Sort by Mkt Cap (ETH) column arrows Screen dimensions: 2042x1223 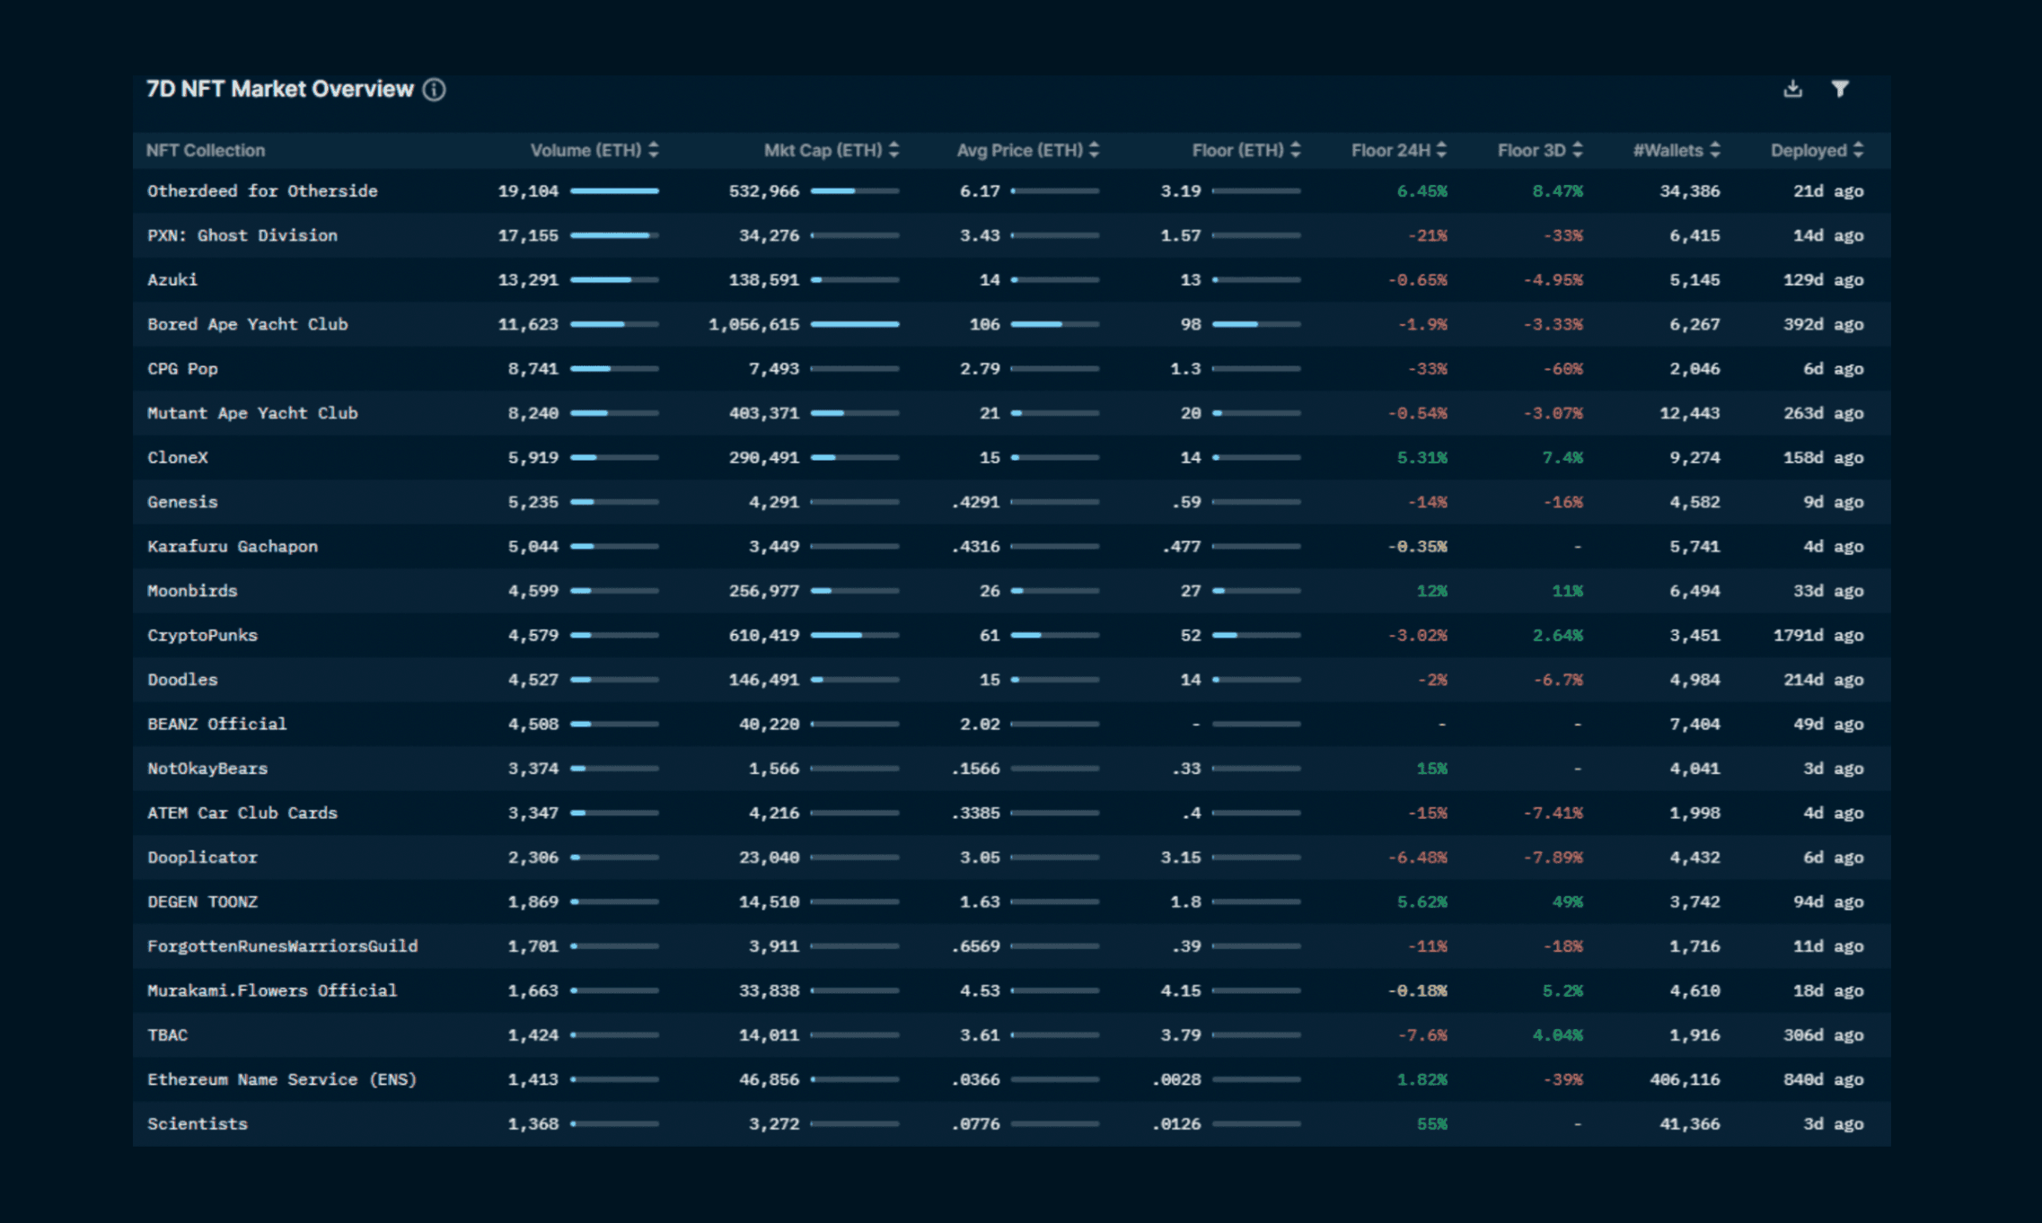[x=893, y=150]
